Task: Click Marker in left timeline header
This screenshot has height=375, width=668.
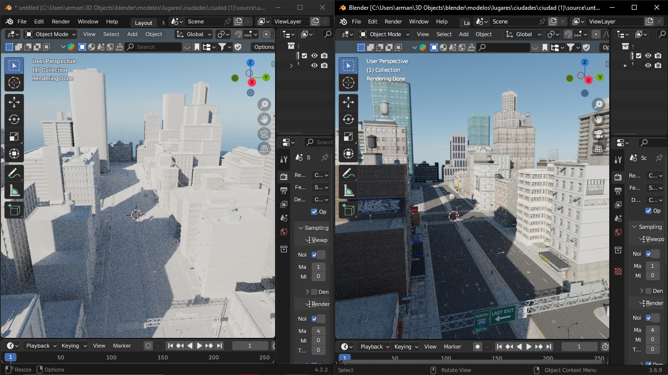Action: [x=122, y=346]
